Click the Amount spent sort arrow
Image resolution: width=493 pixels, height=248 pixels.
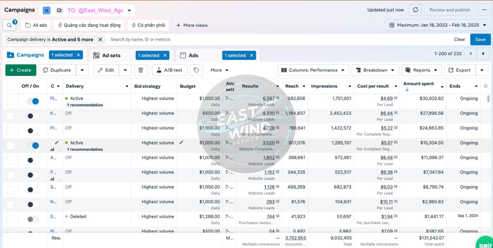[x=407, y=90]
